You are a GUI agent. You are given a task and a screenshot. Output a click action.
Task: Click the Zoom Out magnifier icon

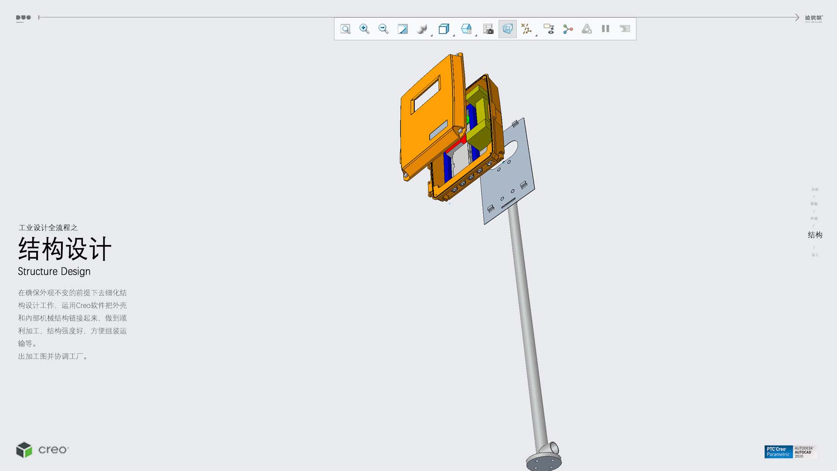[384, 29]
